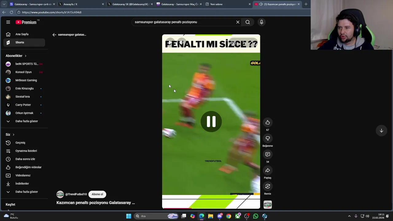Switch to Galatasaray - Samsunspor Maç Ö... tab
This screenshot has height=221, width=393.
[x=179, y=4]
